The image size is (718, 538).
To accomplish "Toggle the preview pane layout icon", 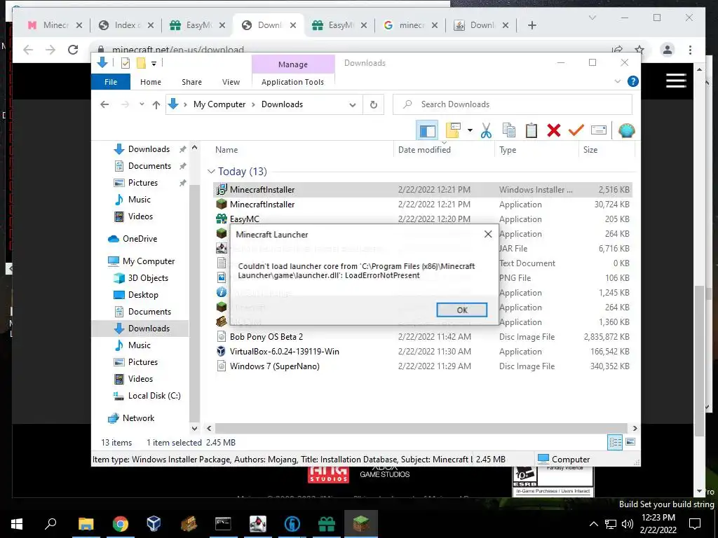I will (x=427, y=131).
